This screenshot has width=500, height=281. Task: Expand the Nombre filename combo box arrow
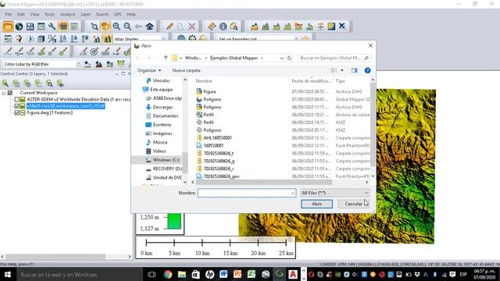tap(293, 193)
